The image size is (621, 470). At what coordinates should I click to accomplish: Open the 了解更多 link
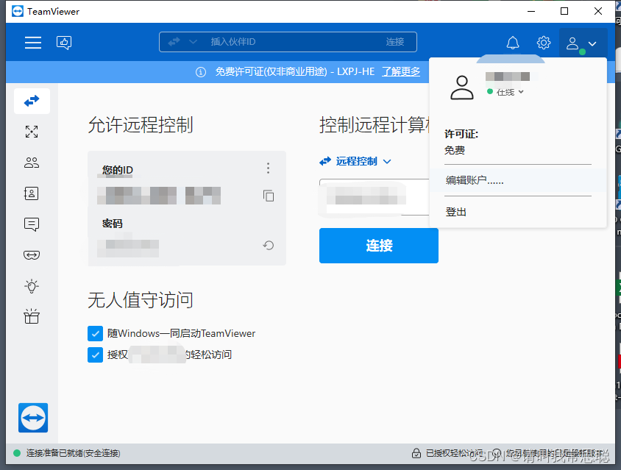pos(401,71)
